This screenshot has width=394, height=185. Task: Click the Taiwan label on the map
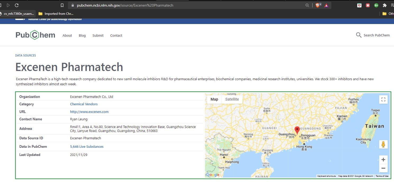point(375,126)
